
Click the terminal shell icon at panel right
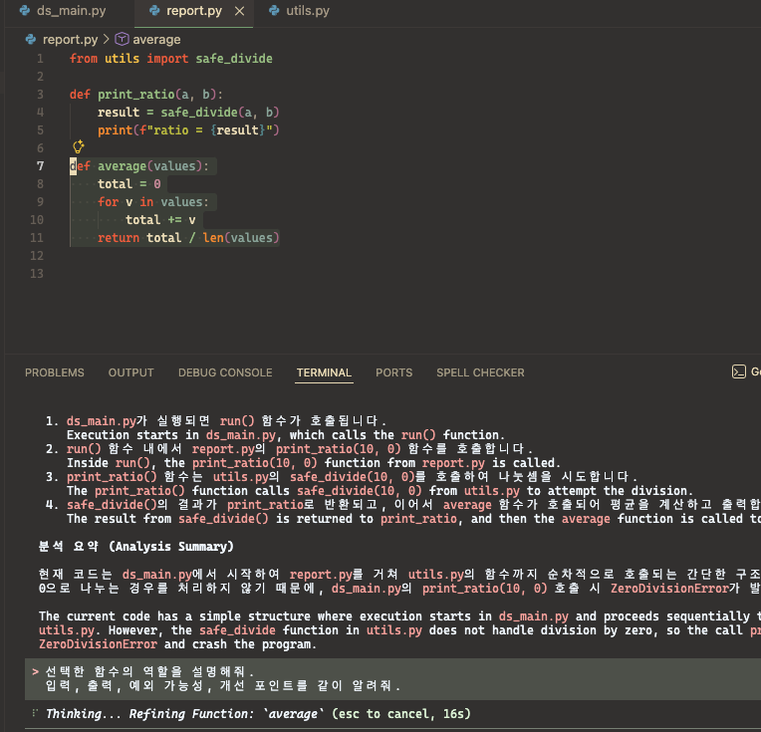point(739,371)
